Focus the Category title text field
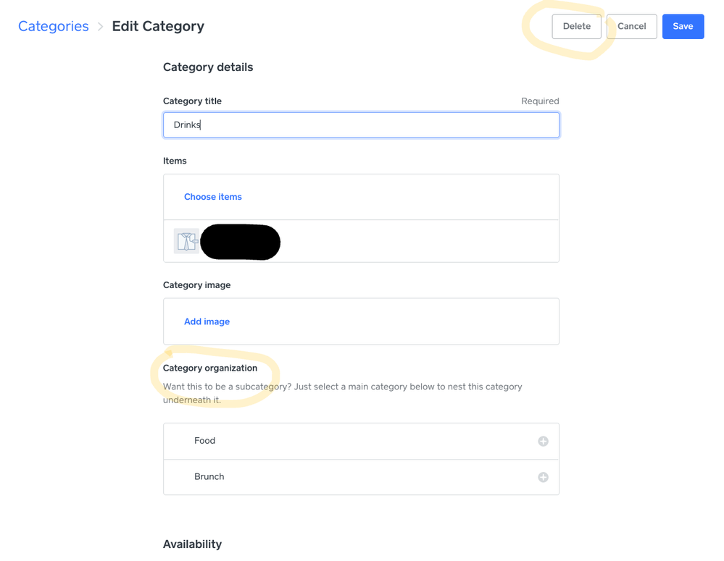The height and width of the screenshot is (561, 724). (x=361, y=125)
